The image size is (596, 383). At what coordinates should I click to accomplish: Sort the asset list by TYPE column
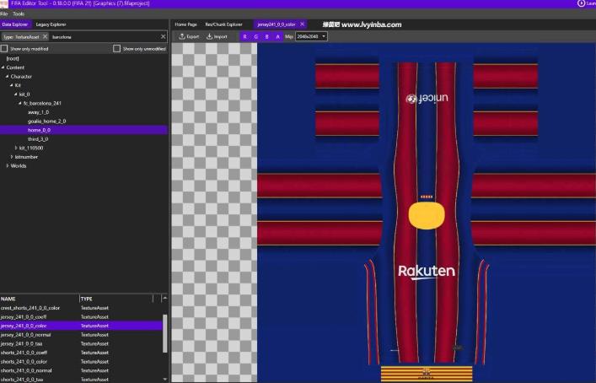pyautogui.click(x=116, y=299)
